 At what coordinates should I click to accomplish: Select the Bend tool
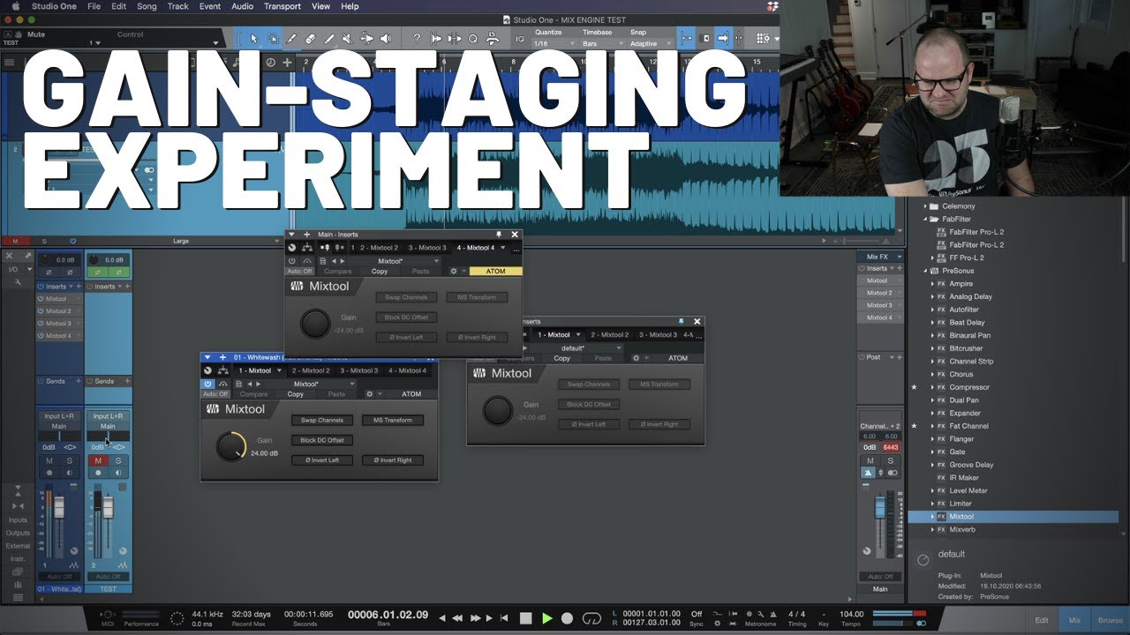click(366, 39)
